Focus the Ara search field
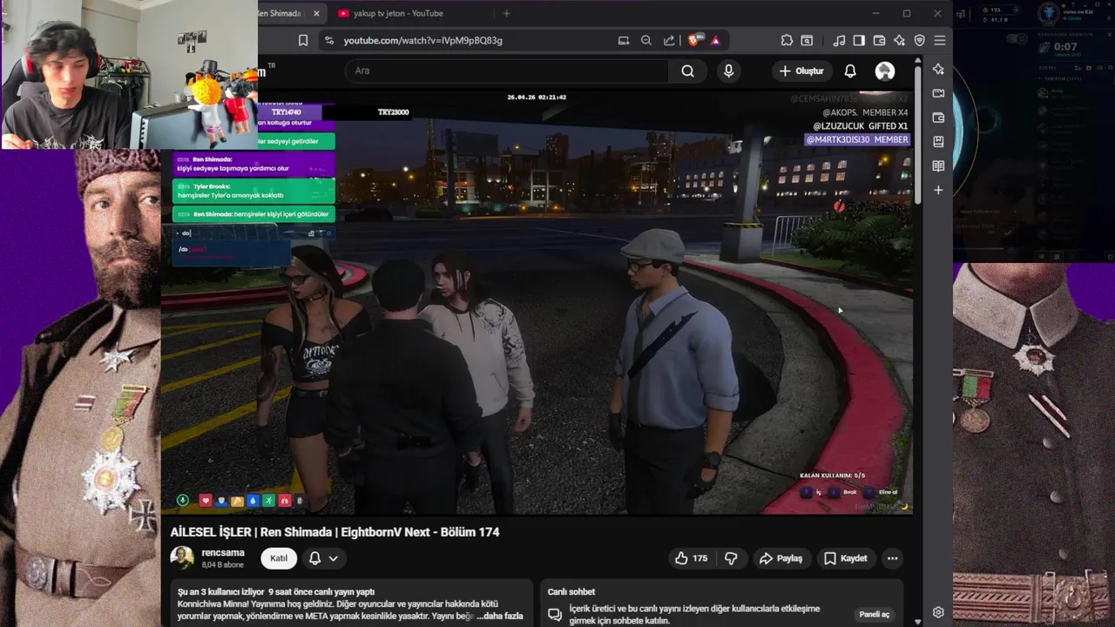 507,71
